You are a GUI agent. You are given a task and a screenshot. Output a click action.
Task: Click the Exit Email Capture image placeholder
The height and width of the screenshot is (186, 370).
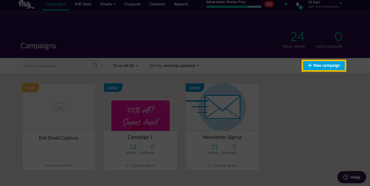coord(58,107)
